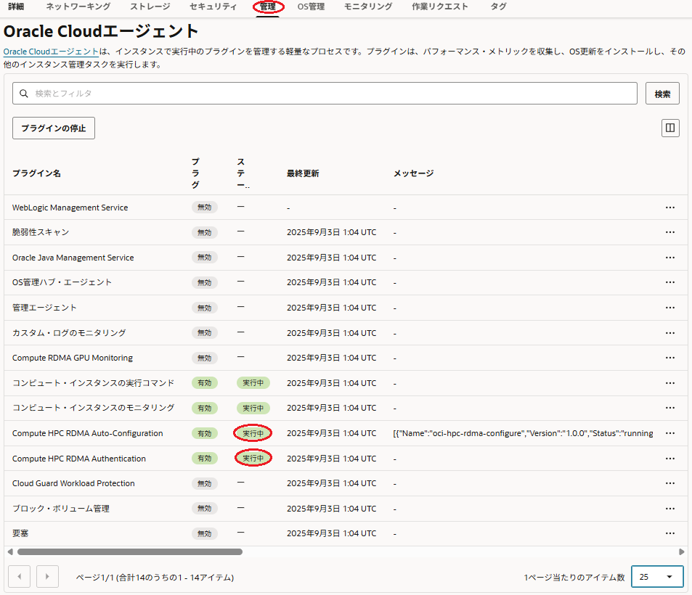
Task: Open the Oracle Cloudエージェント link
Action: (x=51, y=52)
